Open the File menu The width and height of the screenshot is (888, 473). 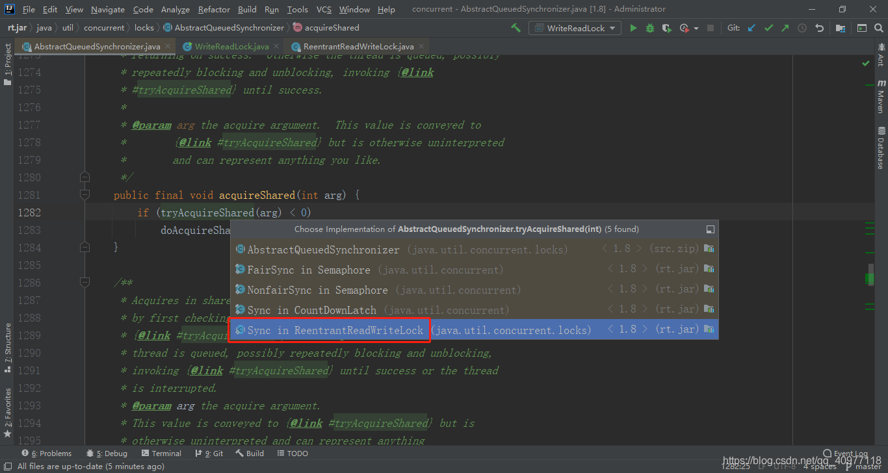pos(29,9)
